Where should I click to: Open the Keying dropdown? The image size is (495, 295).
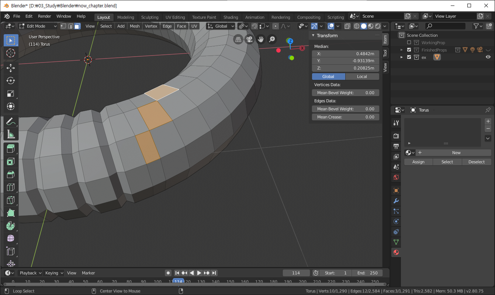point(54,273)
